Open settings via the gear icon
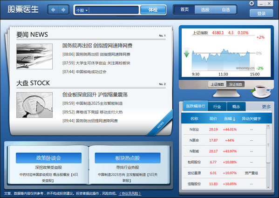This screenshot has height=198, width=279. (252, 3)
